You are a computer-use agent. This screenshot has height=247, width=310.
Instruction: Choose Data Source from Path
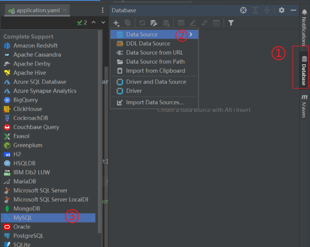154,62
